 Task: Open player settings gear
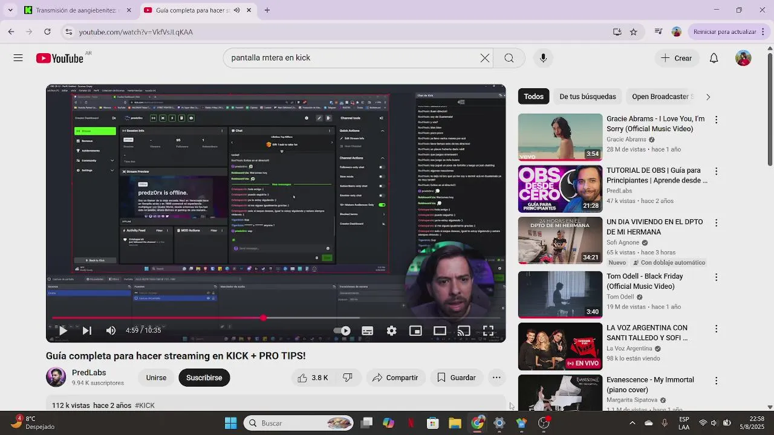pos(392,330)
